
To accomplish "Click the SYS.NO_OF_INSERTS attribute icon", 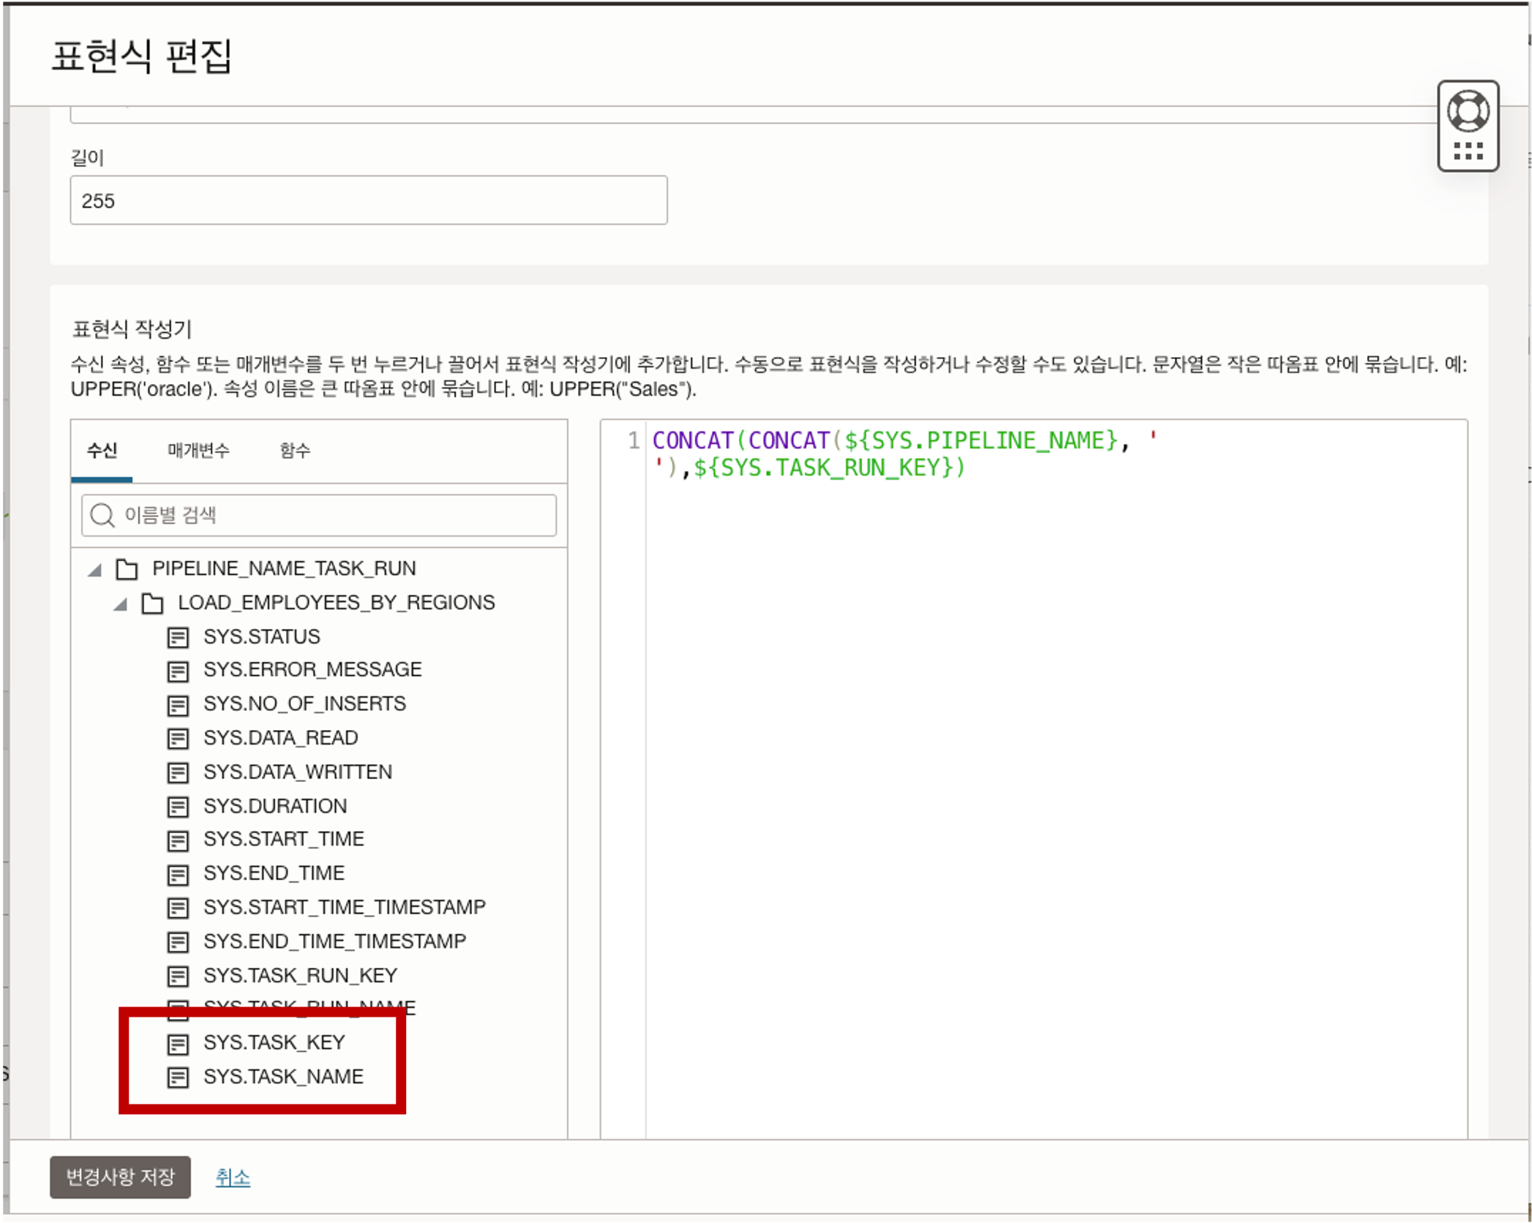I will (x=178, y=704).
